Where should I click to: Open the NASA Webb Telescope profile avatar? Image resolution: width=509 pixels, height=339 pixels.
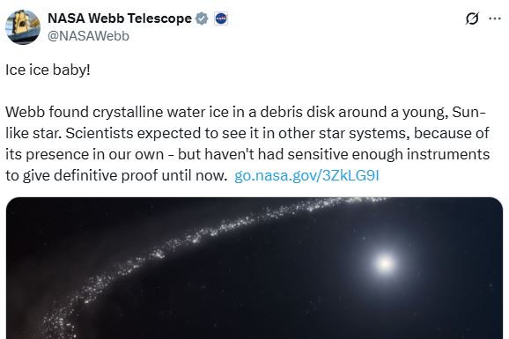[23, 27]
